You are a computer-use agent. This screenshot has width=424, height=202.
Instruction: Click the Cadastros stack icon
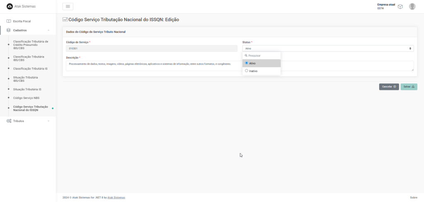click(9, 30)
